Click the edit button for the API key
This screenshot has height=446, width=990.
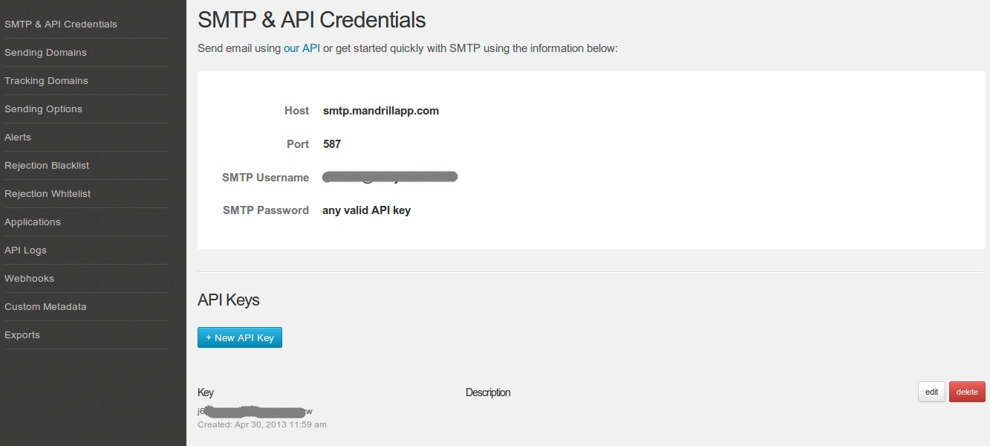pos(931,392)
